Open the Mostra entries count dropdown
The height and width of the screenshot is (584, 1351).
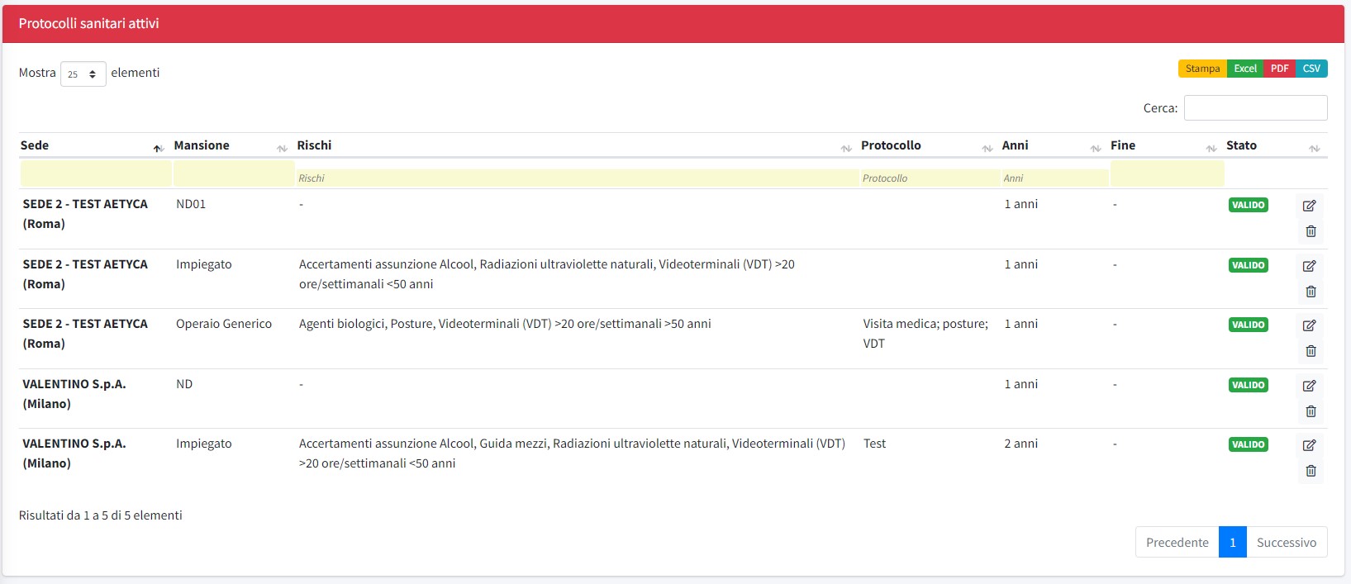[83, 74]
